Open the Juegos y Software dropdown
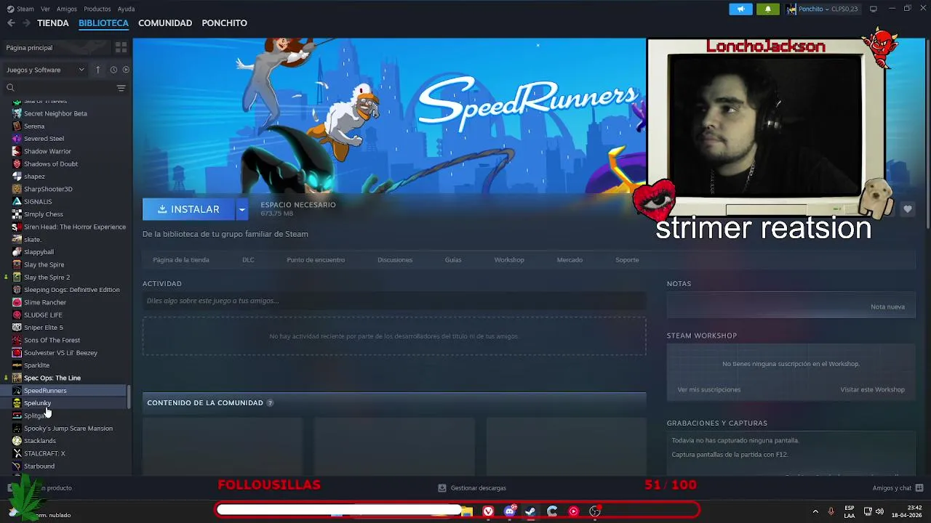931x523 pixels. click(45, 70)
